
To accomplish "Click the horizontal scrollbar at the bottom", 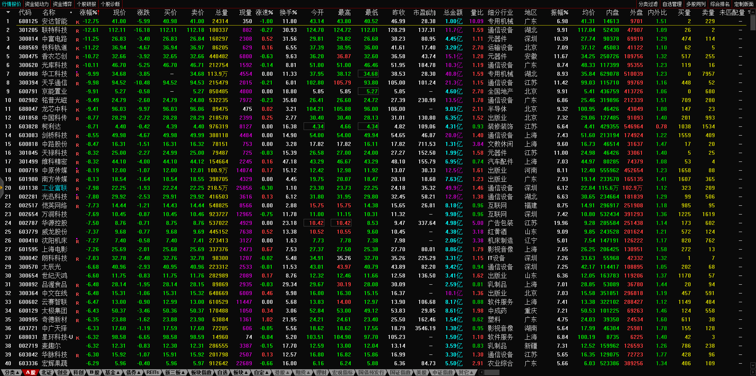I will pos(491,372).
